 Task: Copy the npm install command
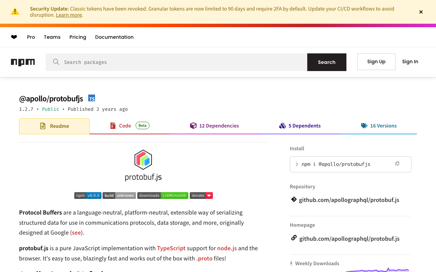tap(397, 164)
